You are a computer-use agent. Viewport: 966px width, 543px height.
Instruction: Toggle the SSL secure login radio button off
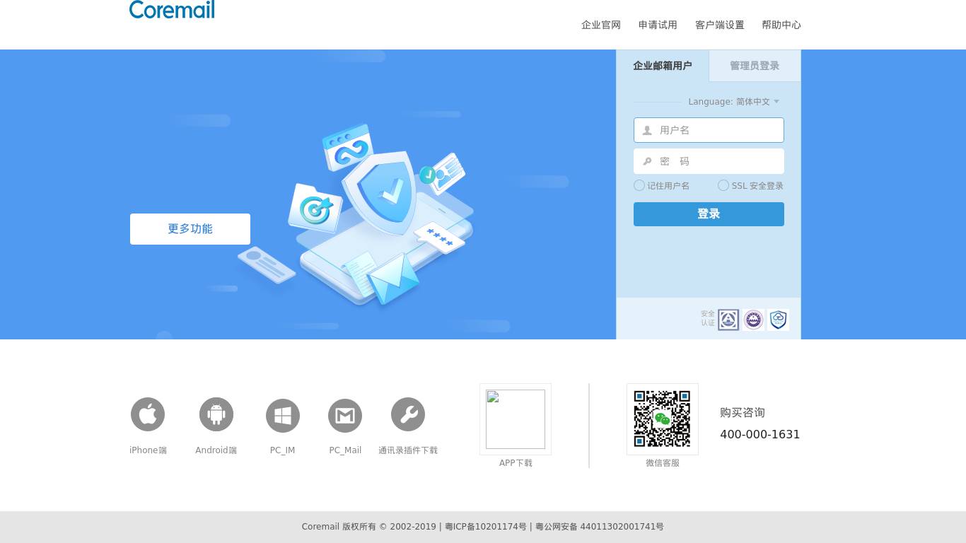point(723,185)
